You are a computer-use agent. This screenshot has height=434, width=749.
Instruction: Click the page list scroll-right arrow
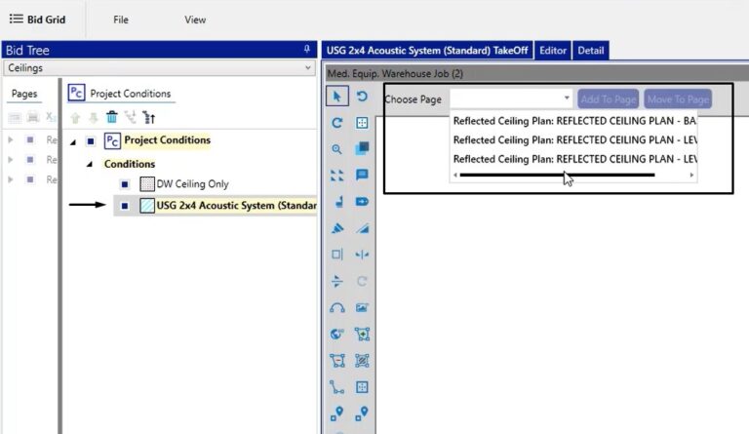[x=691, y=176]
